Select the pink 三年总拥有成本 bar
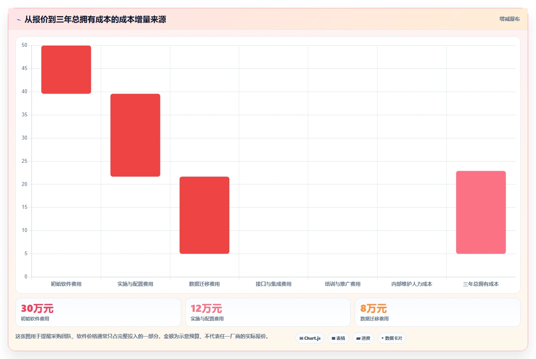Viewport: 536px width, 359px height. pyautogui.click(x=481, y=212)
